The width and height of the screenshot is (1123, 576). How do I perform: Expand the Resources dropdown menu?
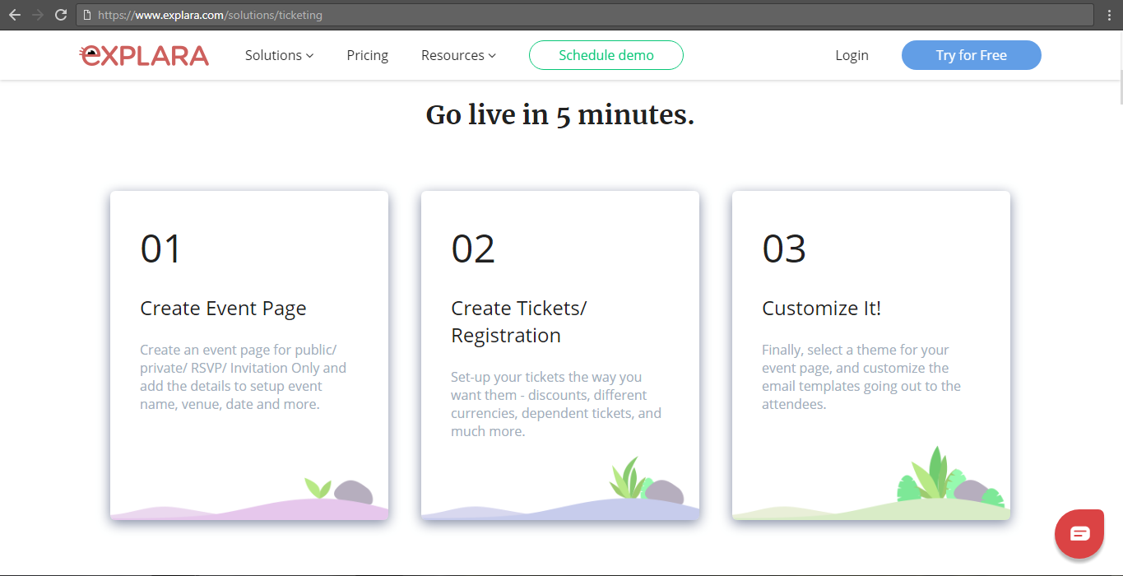coord(458,55)
